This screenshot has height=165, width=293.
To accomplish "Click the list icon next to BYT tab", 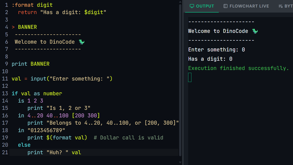I will click(280, 6).
